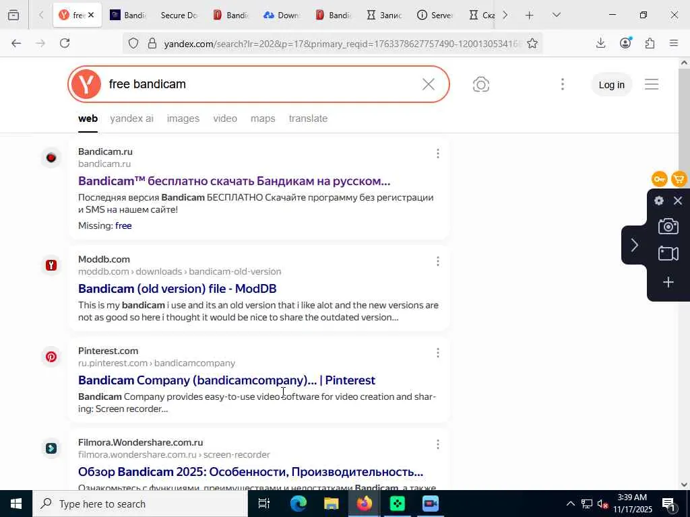Open the Bandicam widget settings gear
Viewport: 690px width, 517px height.
pos(659,201)
